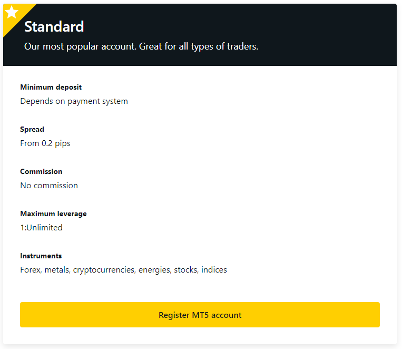Select 'Depends on payment system' text
Screen dimensions: 402x349
74,101
